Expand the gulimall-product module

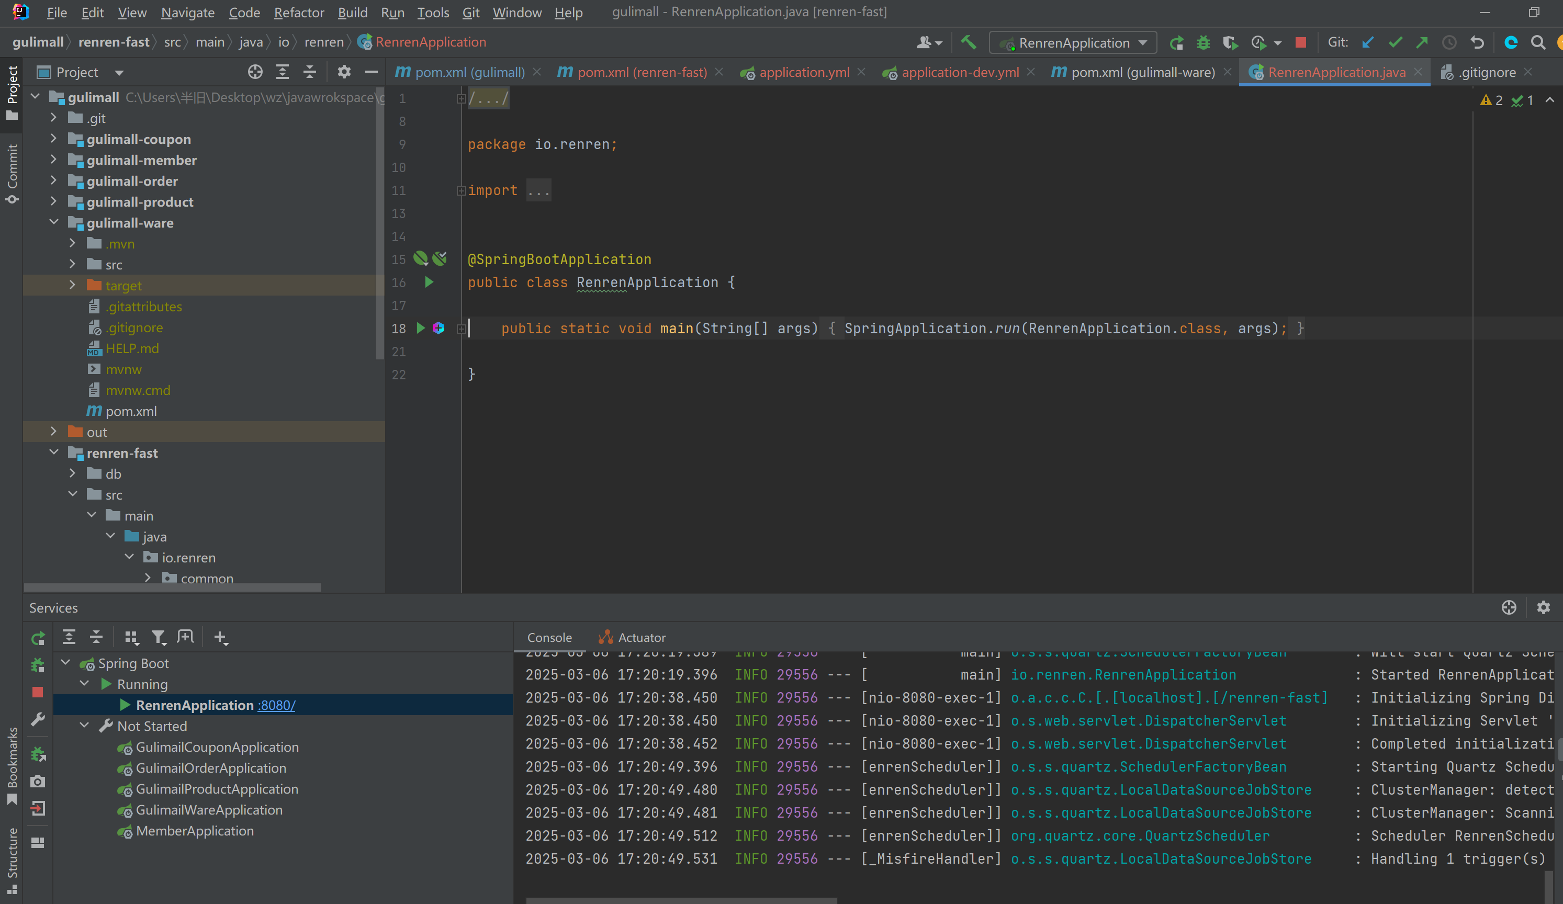pyautogui.click(x=53, y=201)
